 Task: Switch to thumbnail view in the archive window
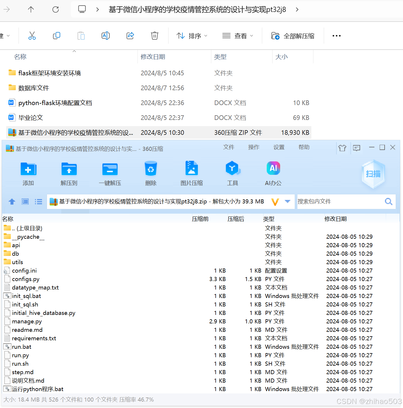pyautogui.click(x=25, y=201)
